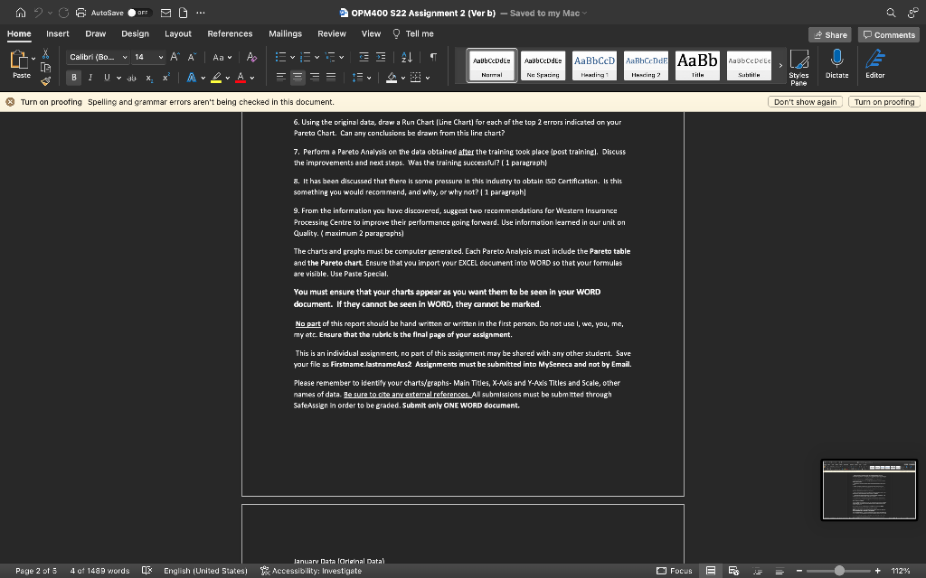Click the Copy icon
The width and height of the screenshot is (926, 578).
click(45, 67)
